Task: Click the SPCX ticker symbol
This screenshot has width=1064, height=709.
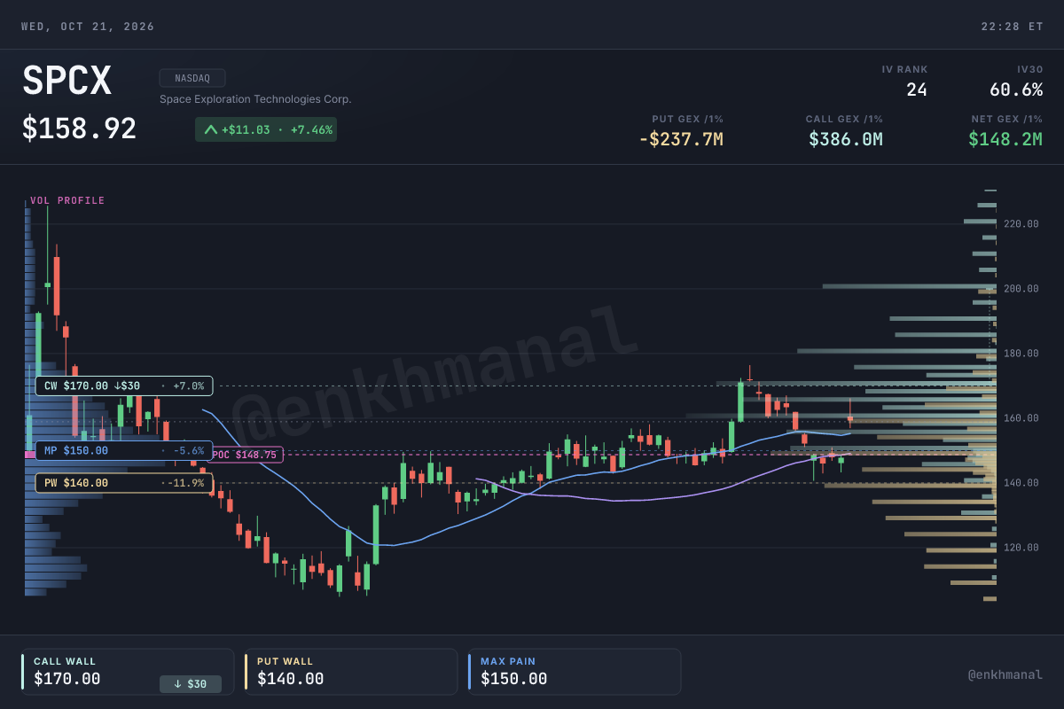Action: tap(67, 82)
